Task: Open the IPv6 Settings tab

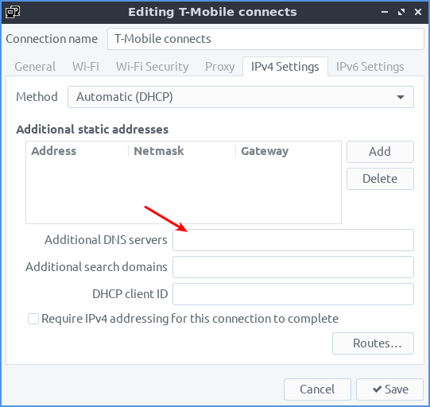Action: pos(370,67)
